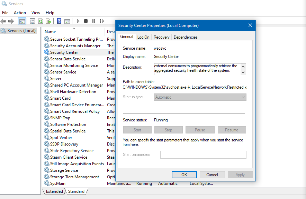Click the gear icon beside Server
Screen dimensions: 306x199
(x=47, y=78)
